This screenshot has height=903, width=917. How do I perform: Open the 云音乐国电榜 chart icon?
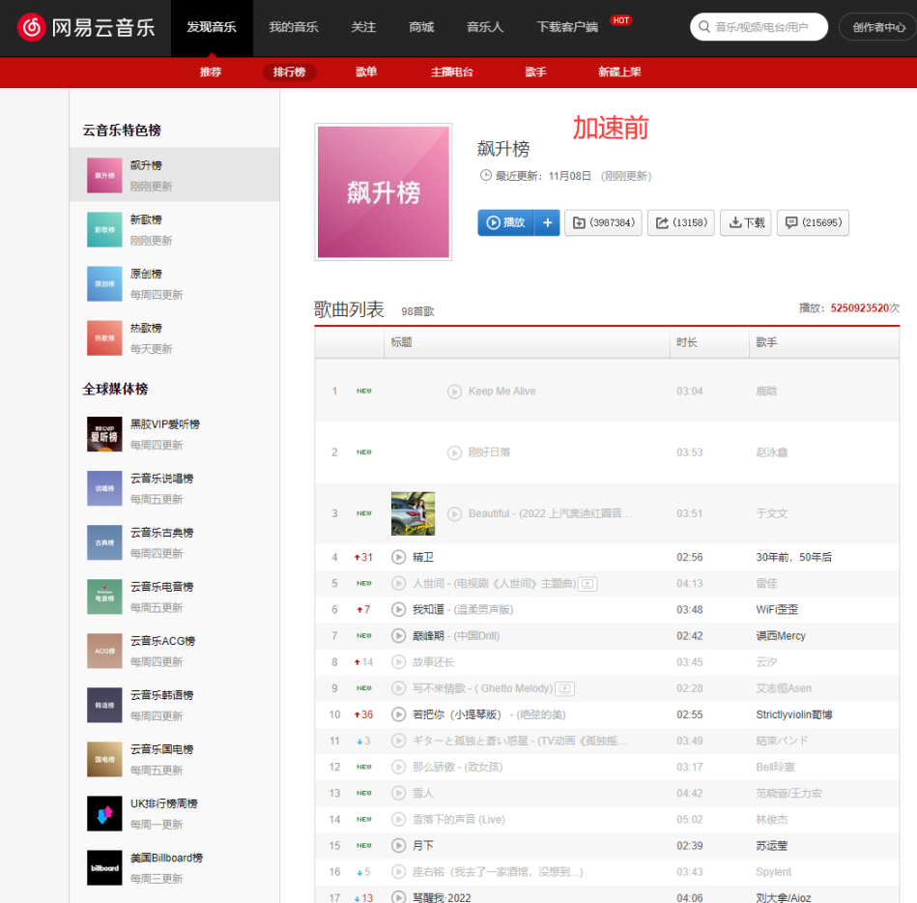[x=104, y=760]
